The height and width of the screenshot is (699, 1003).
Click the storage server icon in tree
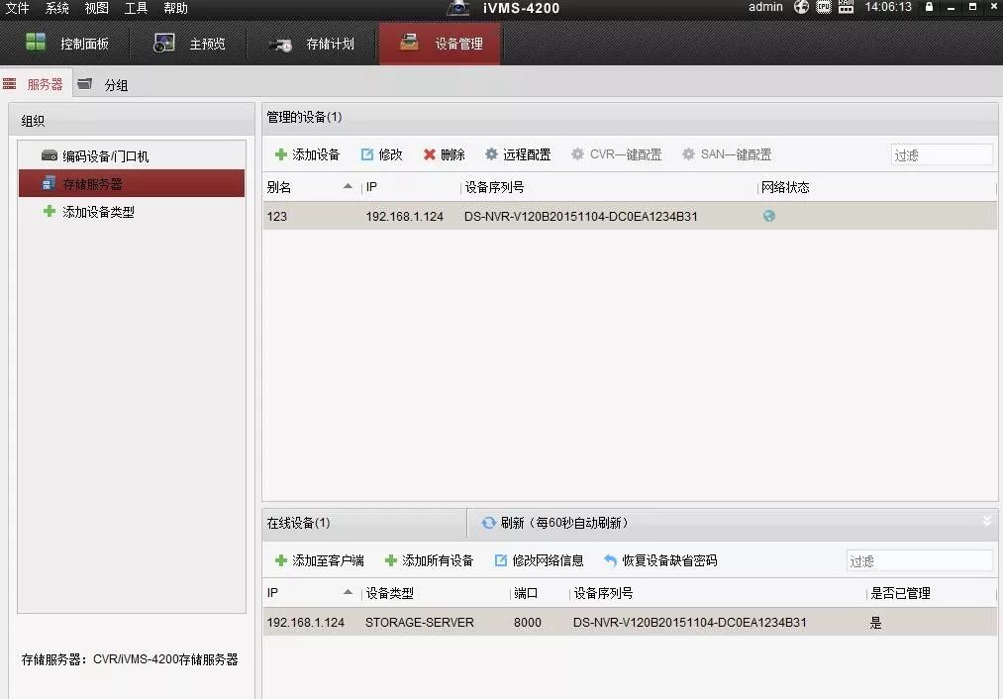click(49, 183)
